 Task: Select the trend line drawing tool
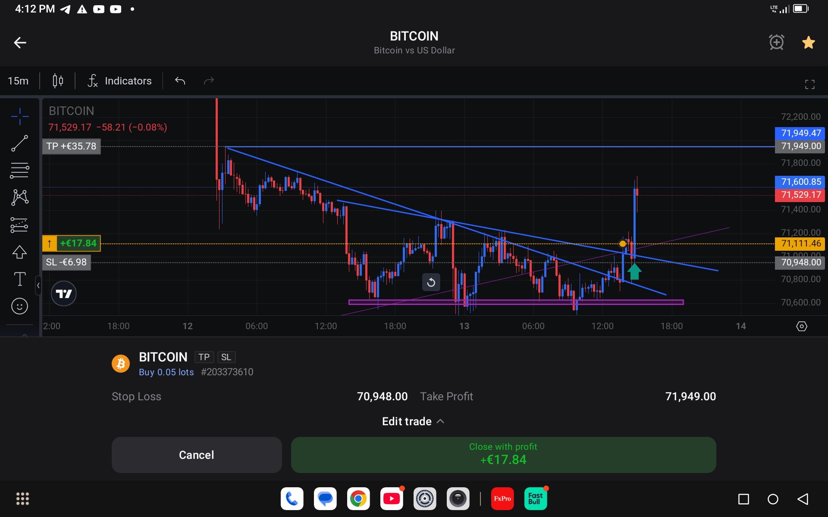[19, 143]
